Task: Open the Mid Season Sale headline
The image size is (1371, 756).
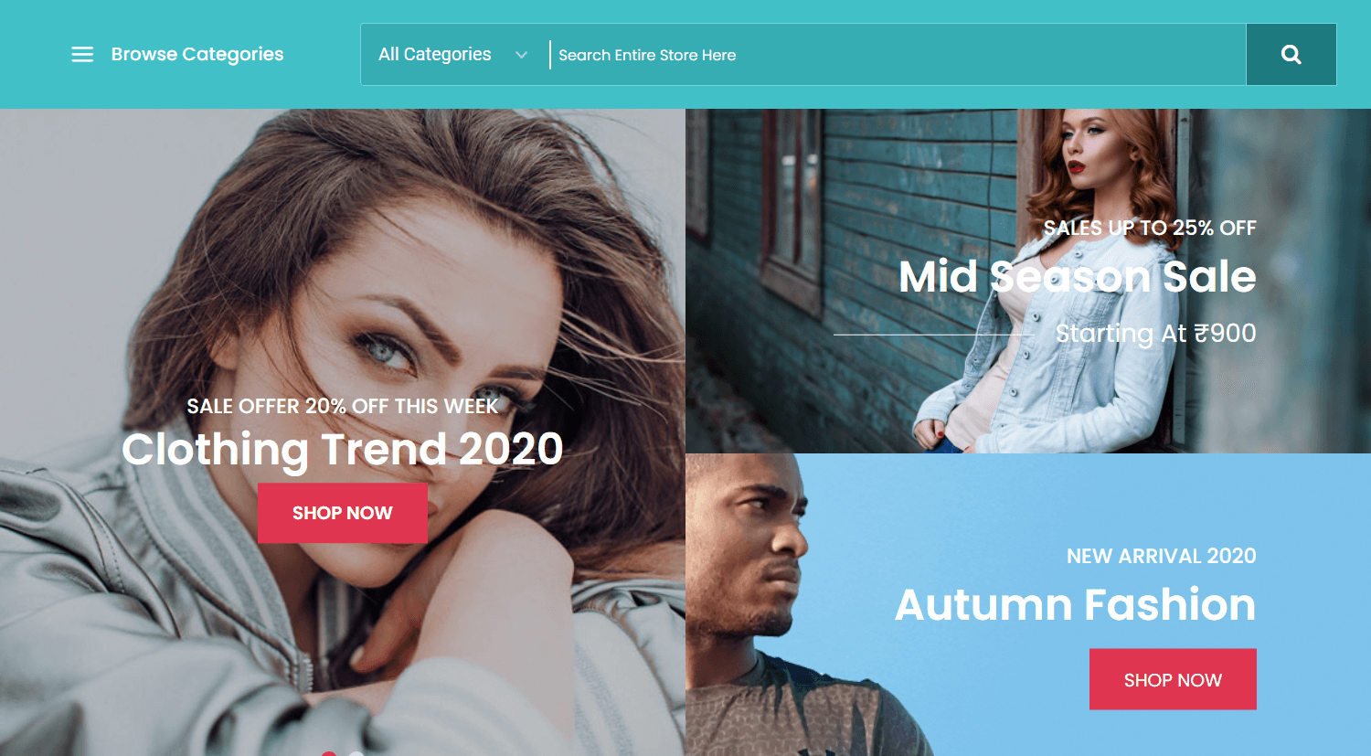Action: point(1078,277)
